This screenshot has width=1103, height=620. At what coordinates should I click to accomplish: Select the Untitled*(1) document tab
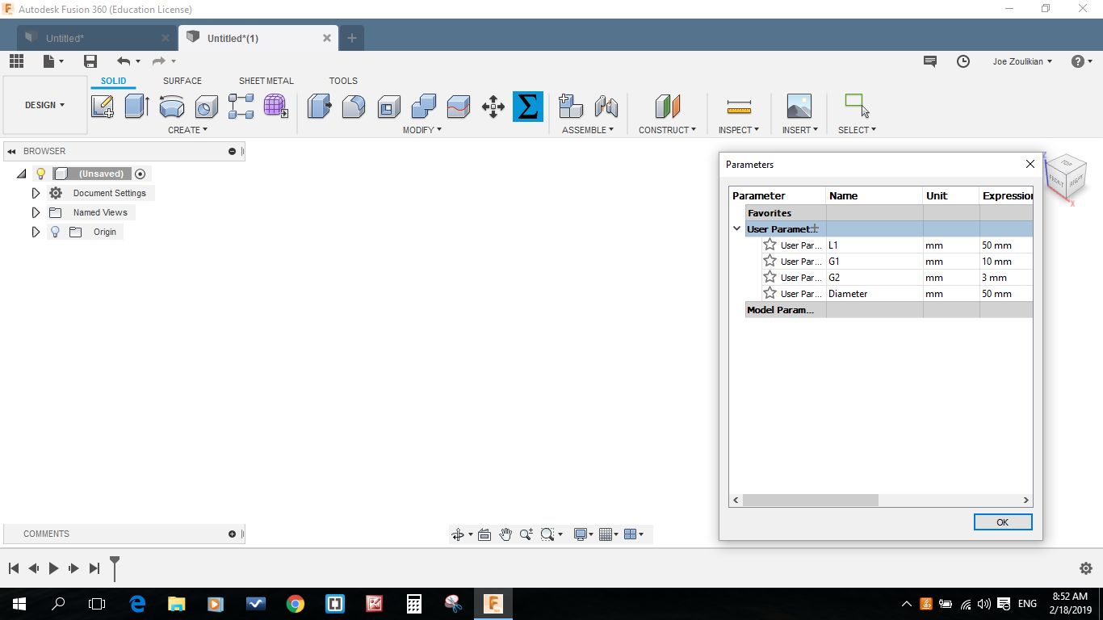(x=258, y=38)
